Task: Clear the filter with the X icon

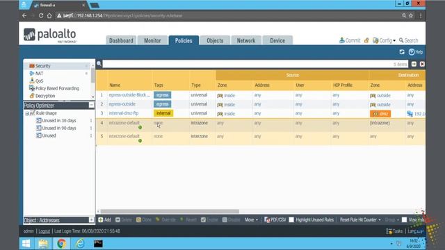Action: tap(422, 64)
